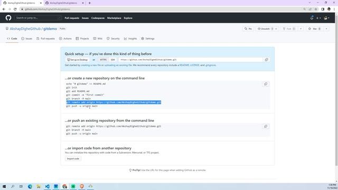This screenshot has height=190, width=338.
Task: Open the Chrome three-dot menu
Action: click(334, 9)
